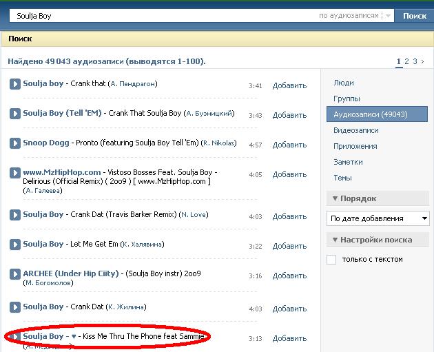The width and height of the screenshot is (434, 352).
Task: Switch to Заметки search category
Action: tap(348, 162)
